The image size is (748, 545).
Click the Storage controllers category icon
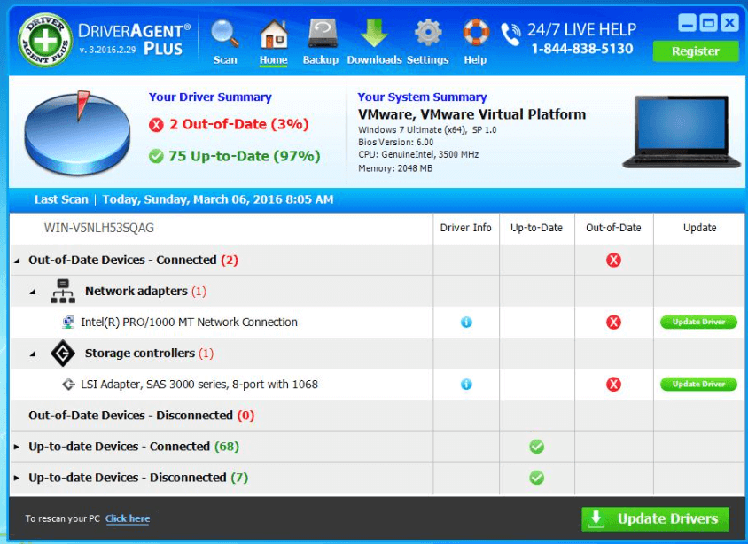(63, 354)
